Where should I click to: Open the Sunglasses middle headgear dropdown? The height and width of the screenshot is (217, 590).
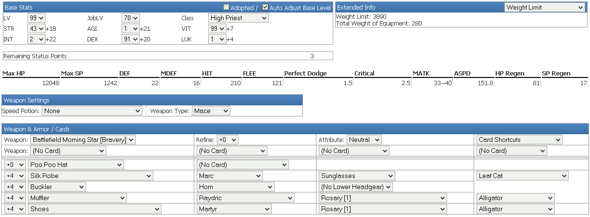pos(357,176)
